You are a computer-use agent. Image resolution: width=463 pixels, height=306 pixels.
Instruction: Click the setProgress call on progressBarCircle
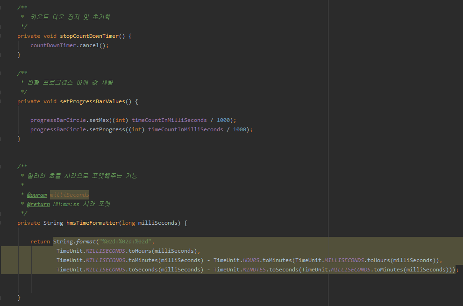pos(107,129)
